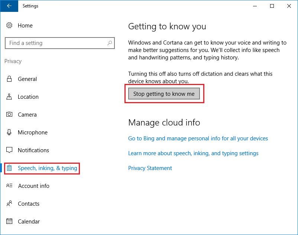Go to the Microphone settings page
Screen dimensions: 298x235
[32, 132]
